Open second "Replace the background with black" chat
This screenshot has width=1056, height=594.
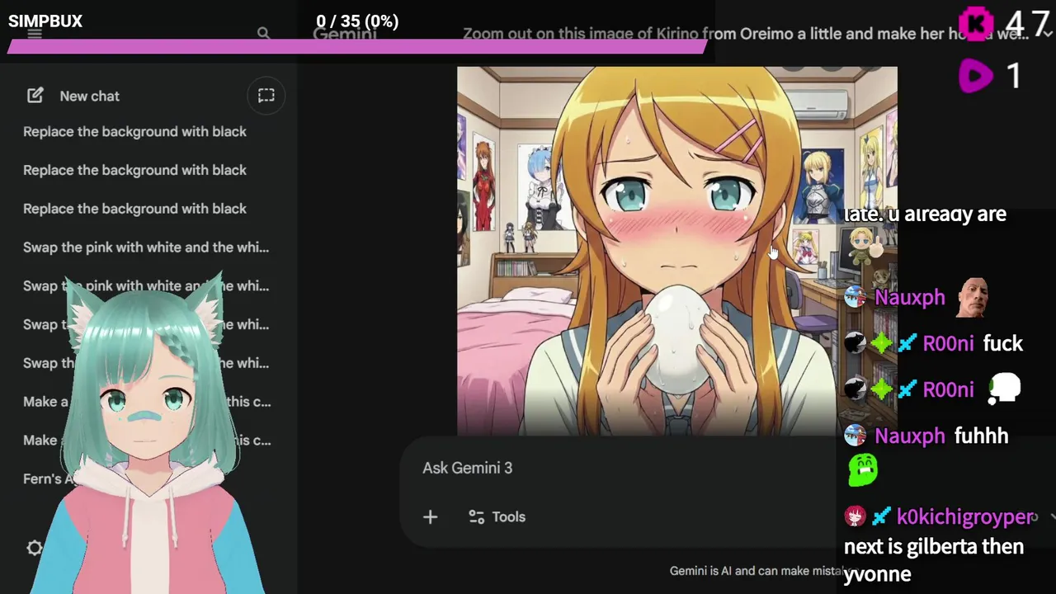134,170
